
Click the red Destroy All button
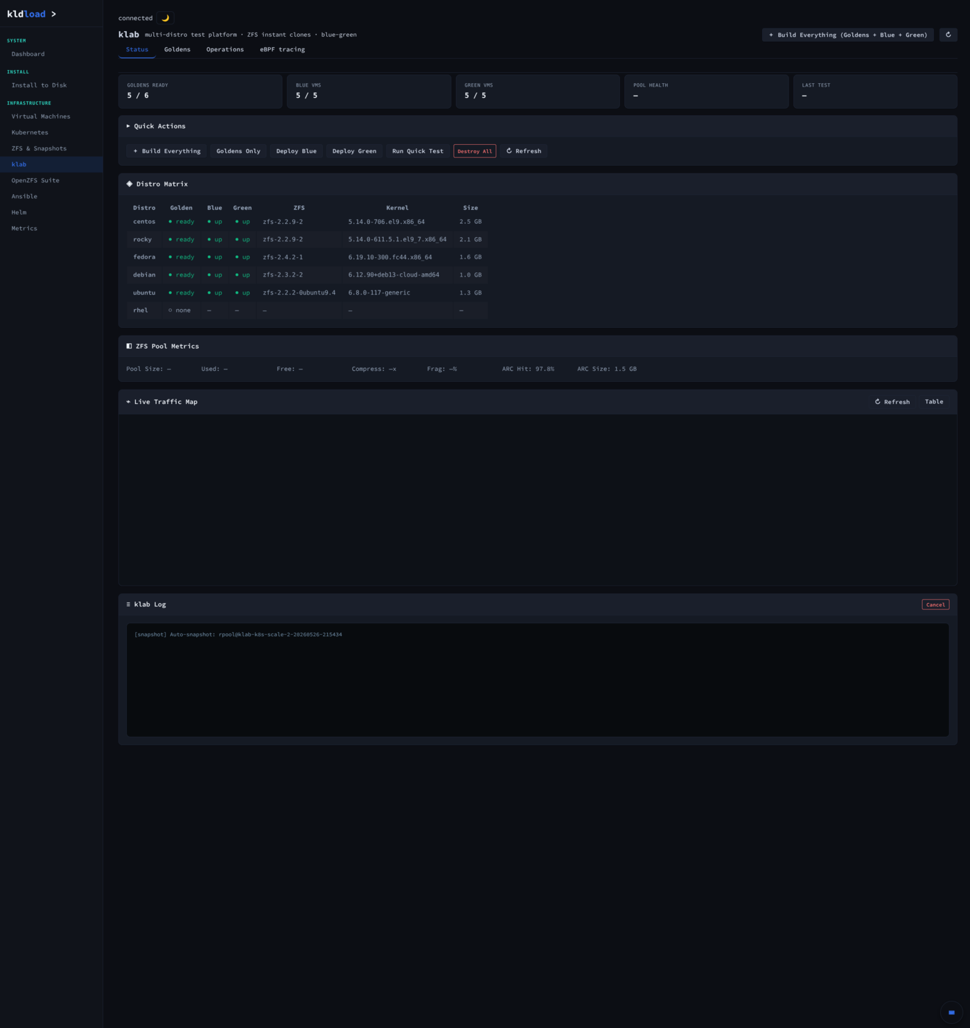475,151
